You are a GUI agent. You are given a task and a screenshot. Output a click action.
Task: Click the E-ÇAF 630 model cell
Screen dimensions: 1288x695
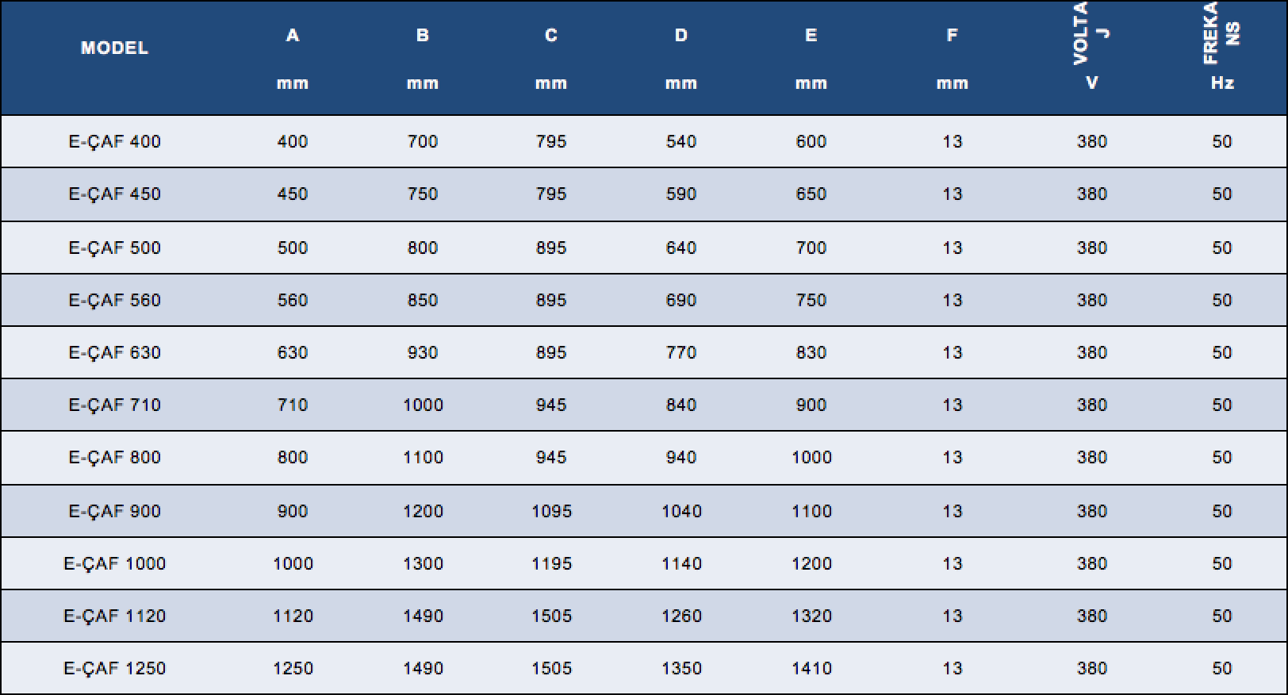coord(114,352)
